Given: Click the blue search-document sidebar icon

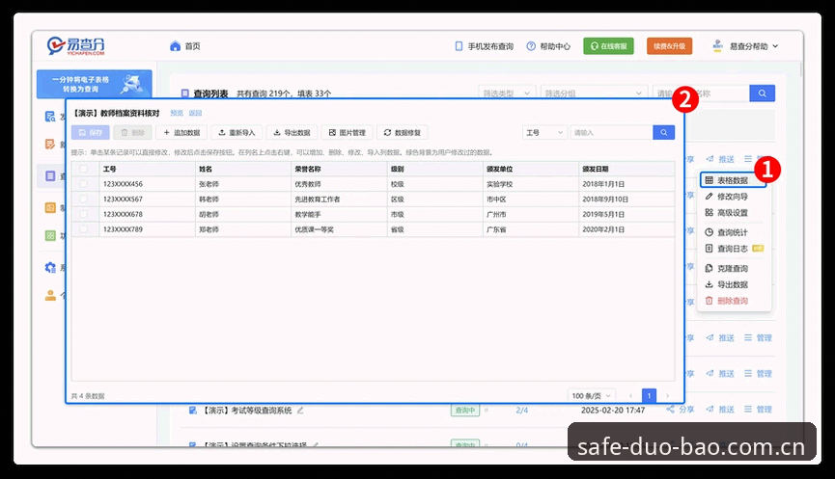Looking at the screenshot, I should (x=50, y=117).
